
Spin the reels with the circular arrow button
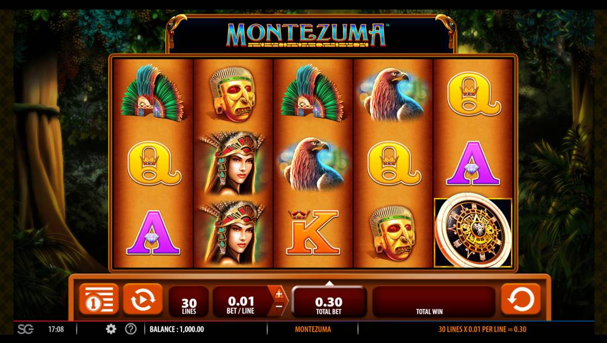coord(520,299)
